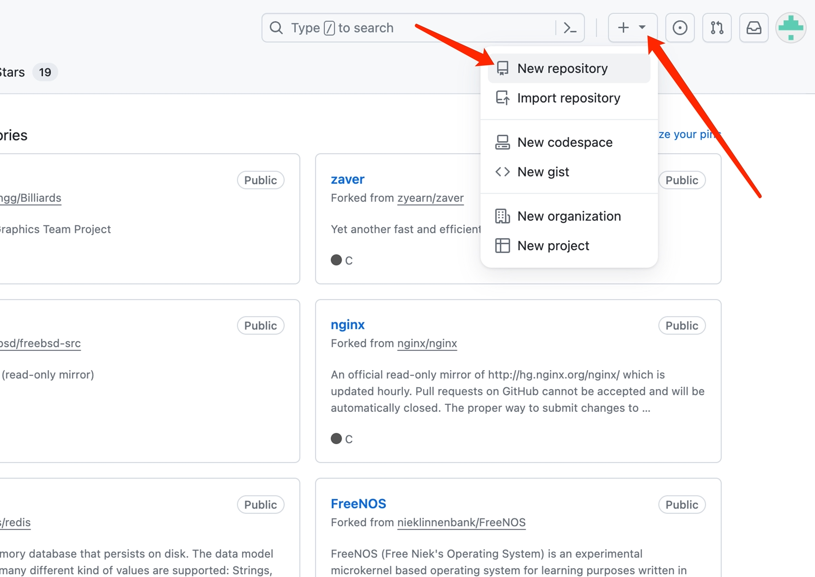Click the "Yet another fast and efficient" description

tap(406, 229)
